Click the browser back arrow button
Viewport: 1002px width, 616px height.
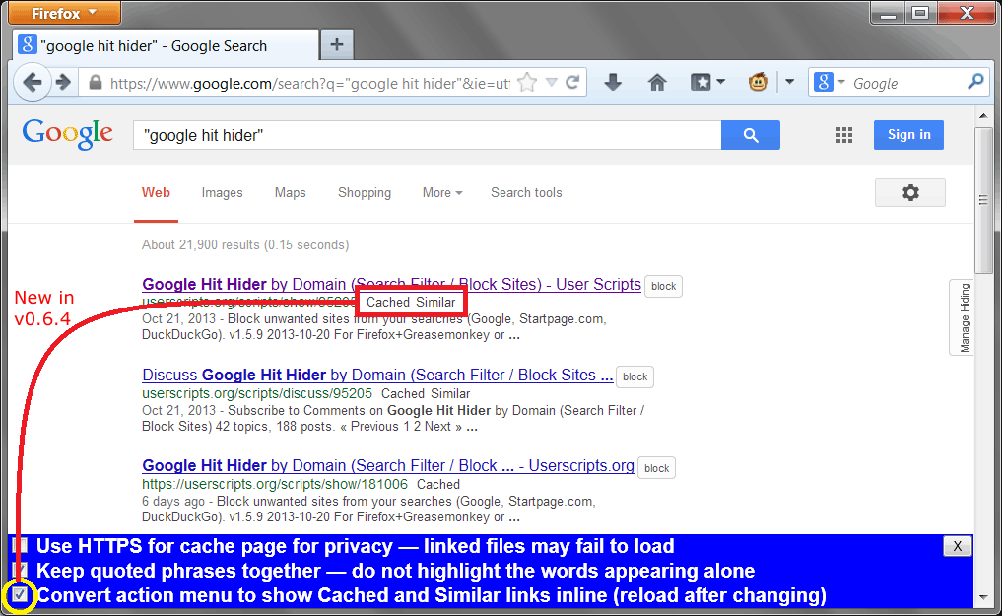(32, 83)
